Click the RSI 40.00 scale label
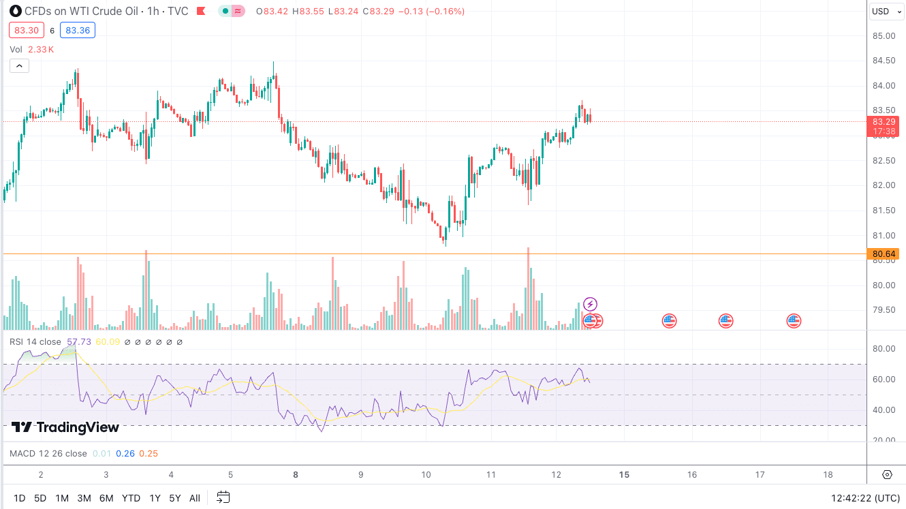 point(884,410)
